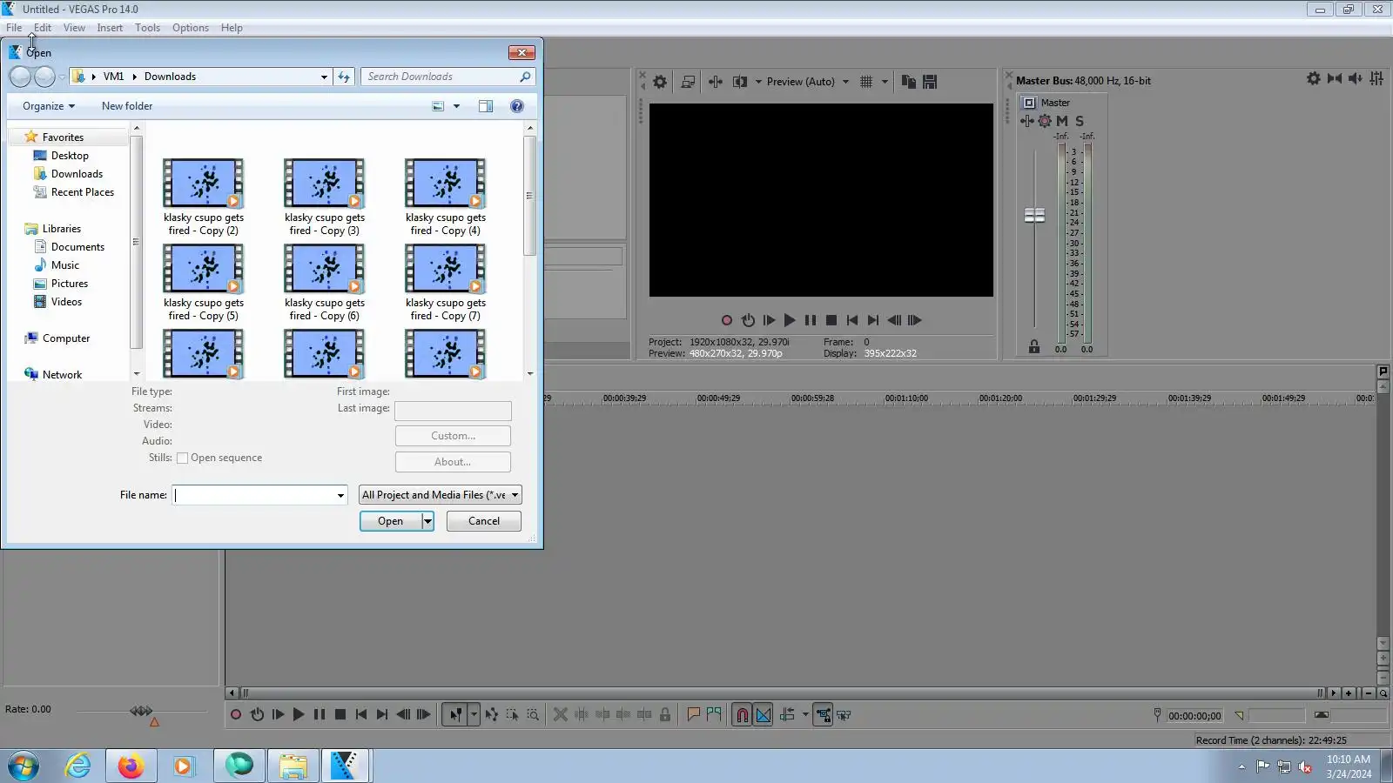The image size is (1393, 783).
Task: Select the Normal Edit Tool
Action: [454, 715]
